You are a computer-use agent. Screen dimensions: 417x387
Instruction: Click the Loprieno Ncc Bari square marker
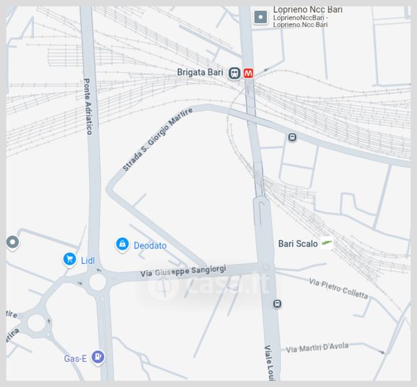260,17
